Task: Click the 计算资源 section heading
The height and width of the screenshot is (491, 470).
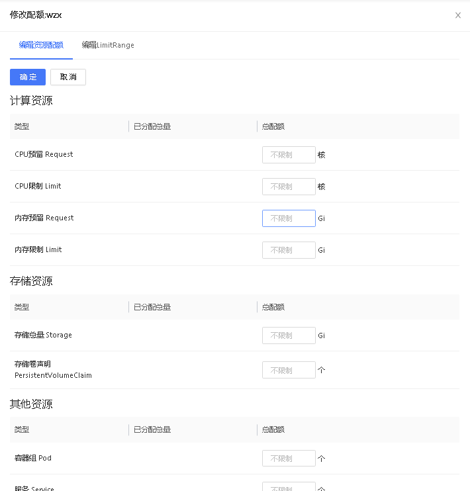Action: coord(31,101)
